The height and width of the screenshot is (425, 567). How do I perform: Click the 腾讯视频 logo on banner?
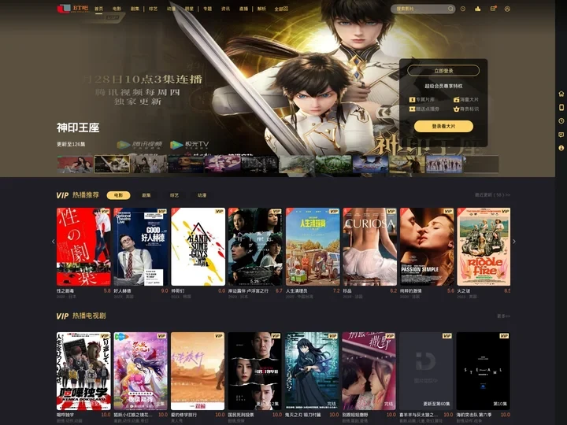tap(139, 145)
